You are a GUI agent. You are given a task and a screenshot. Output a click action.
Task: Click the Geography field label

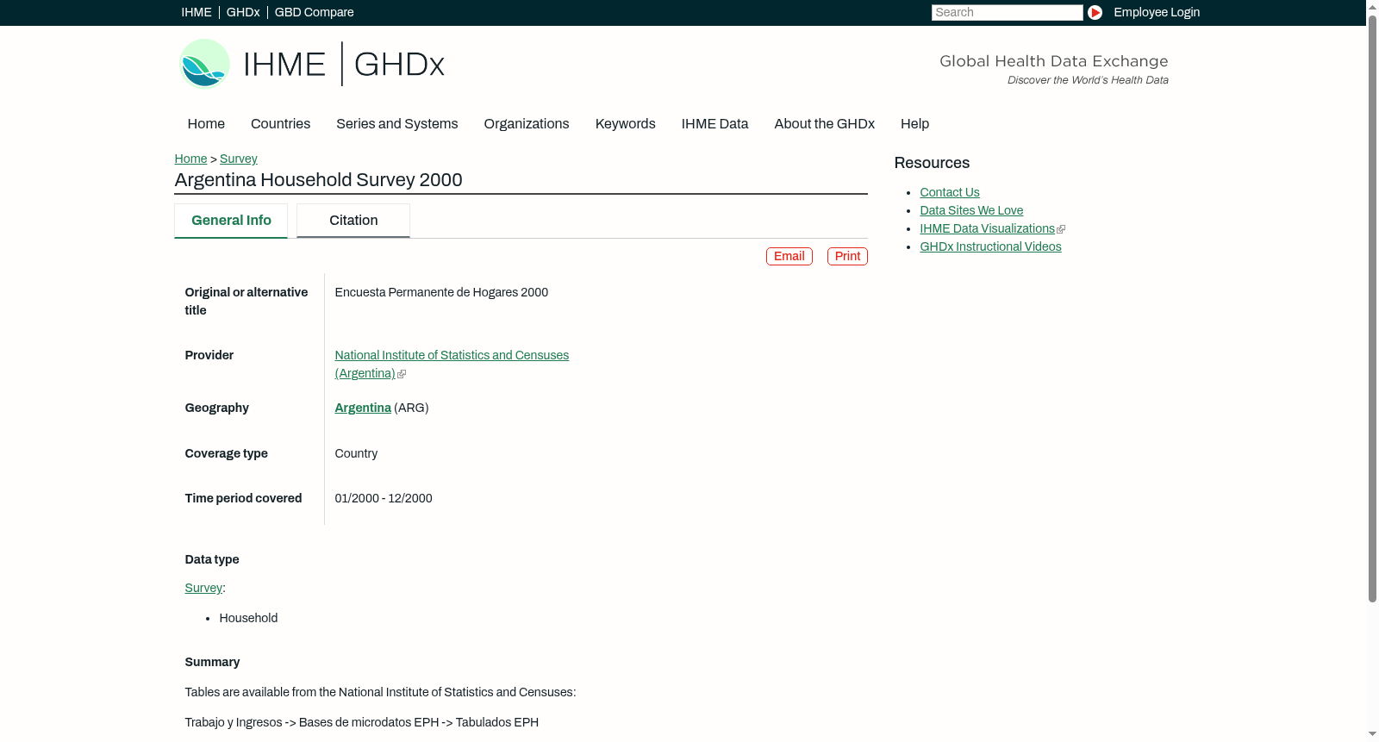click(x=216, y=408)
